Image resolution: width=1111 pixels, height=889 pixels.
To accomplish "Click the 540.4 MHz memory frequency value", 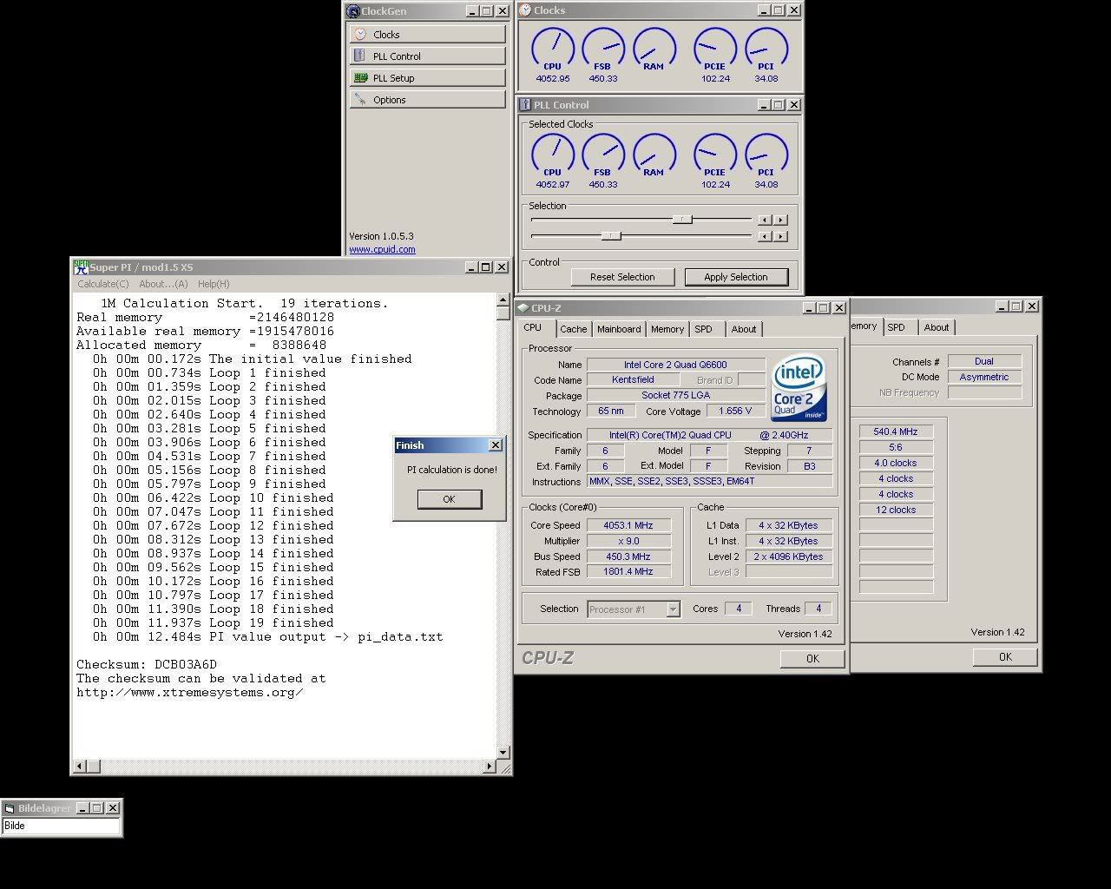I will pos(896,431).
